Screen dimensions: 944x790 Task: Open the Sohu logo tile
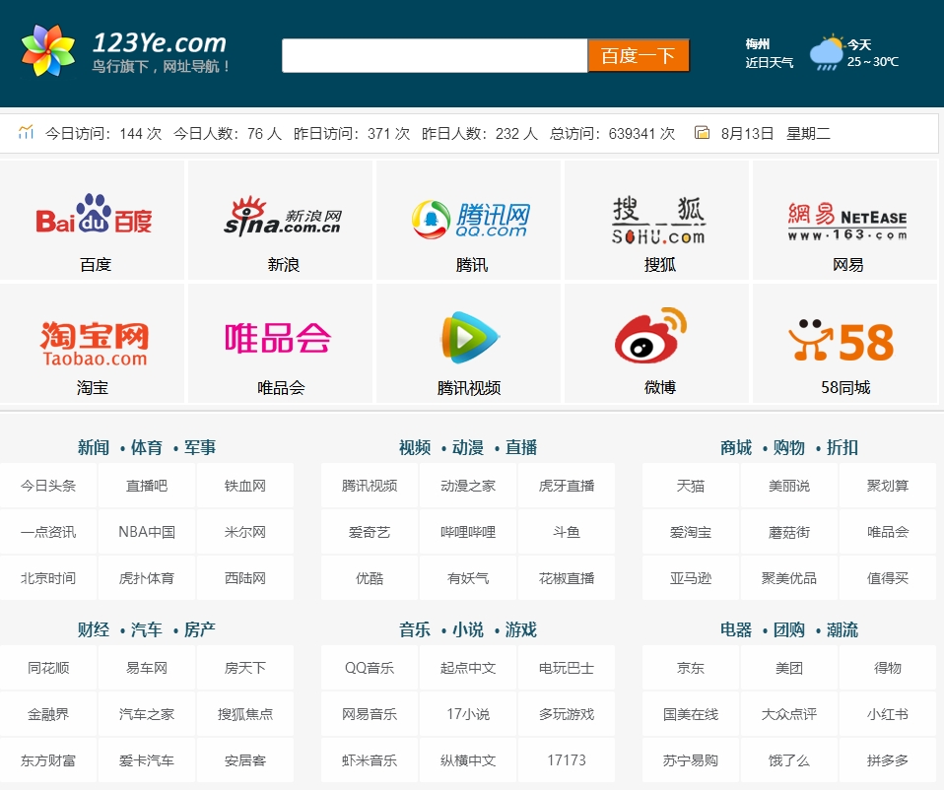coord(659,219)
